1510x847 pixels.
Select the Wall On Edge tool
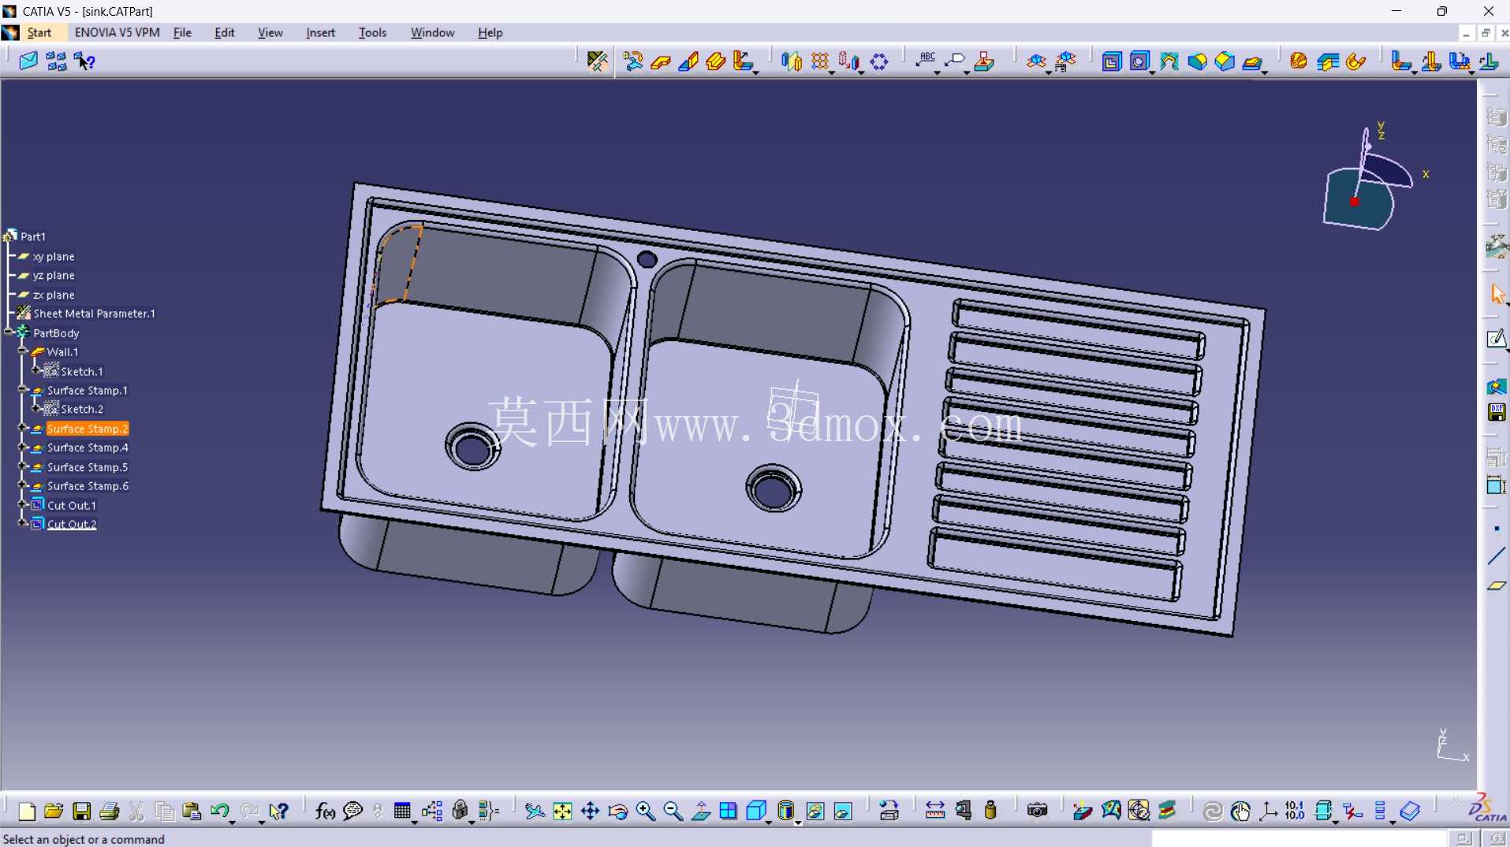[688, 61]
